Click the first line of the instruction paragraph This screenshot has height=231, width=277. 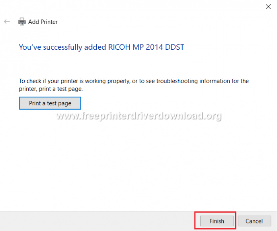click(x=133, y=81)
